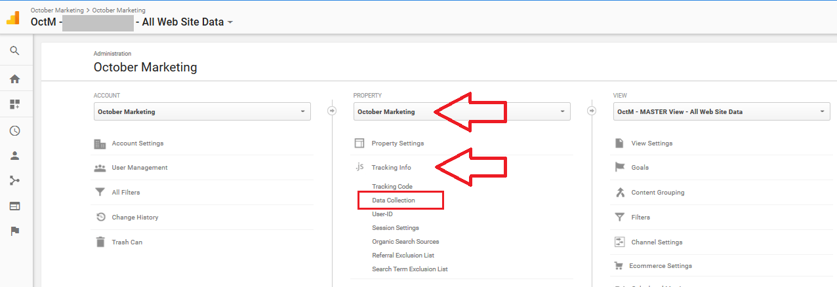The width and height of the screenshot is (837, 287).
Task: Open Filters in view column
Action: pos(641,218)
